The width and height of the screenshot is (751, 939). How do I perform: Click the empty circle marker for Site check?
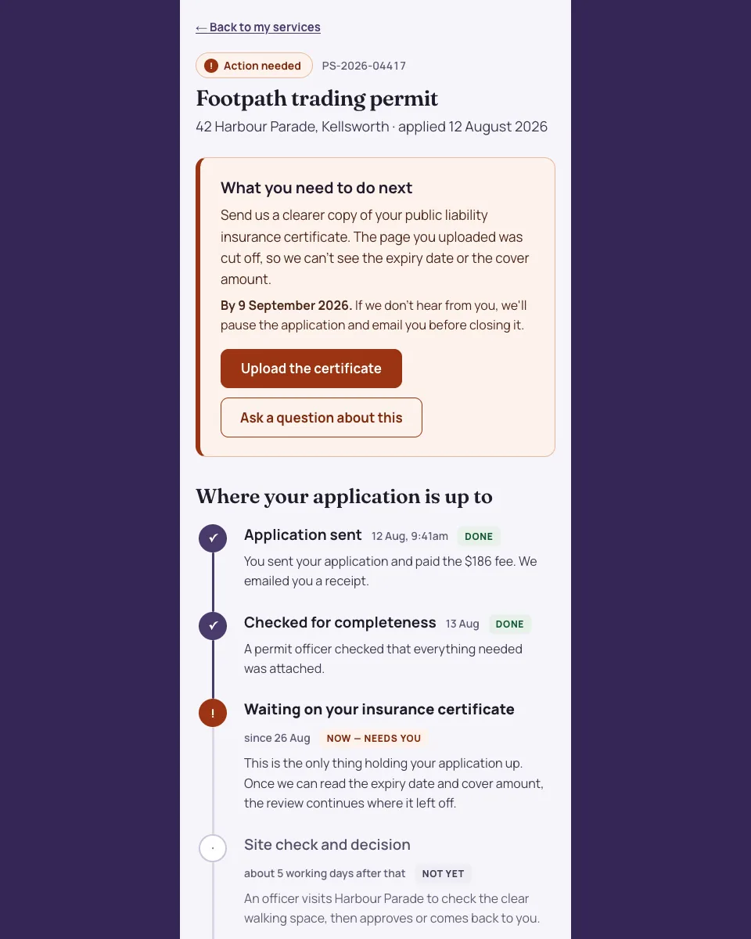(x=213, y=848)
